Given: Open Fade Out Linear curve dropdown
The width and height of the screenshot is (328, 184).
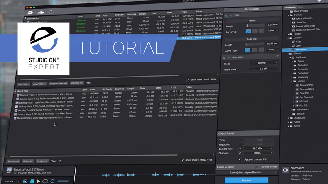Looking at the screenshot, I should click(x=272, y=49).
